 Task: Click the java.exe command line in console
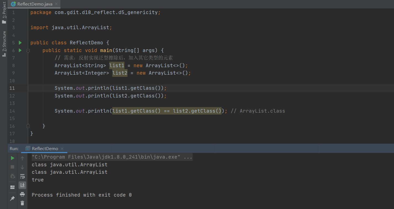click(112, 157)
